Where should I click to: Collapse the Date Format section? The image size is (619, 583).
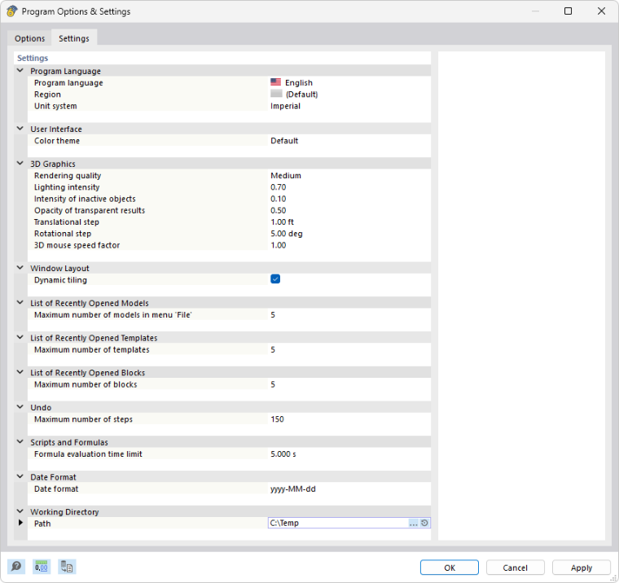tap(20, 476)
